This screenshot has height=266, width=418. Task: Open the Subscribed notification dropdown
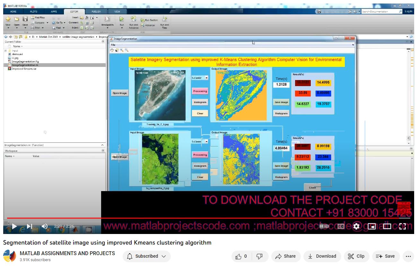tap(147, 256)
